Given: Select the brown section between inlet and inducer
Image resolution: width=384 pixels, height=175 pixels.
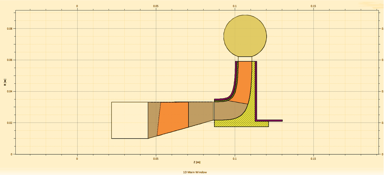Looking at the screenshot, I should coord(154,119).
